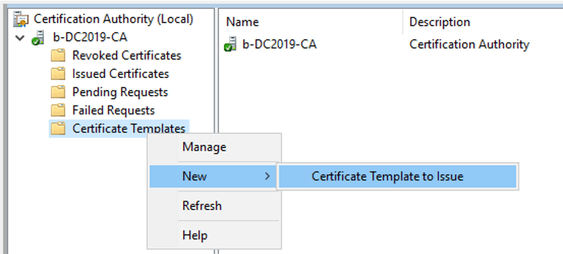Select the Revoked Certificates folder icon
This screenshot has height=254, width=563.
coord(58,56)
